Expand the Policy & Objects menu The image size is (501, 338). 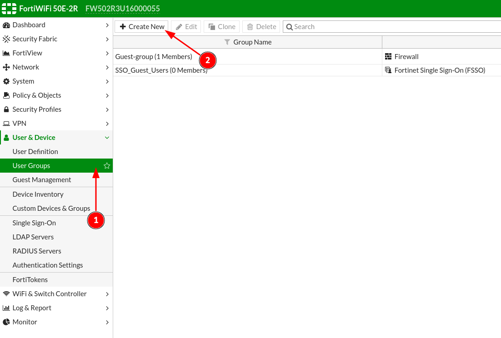pos(107,95)
